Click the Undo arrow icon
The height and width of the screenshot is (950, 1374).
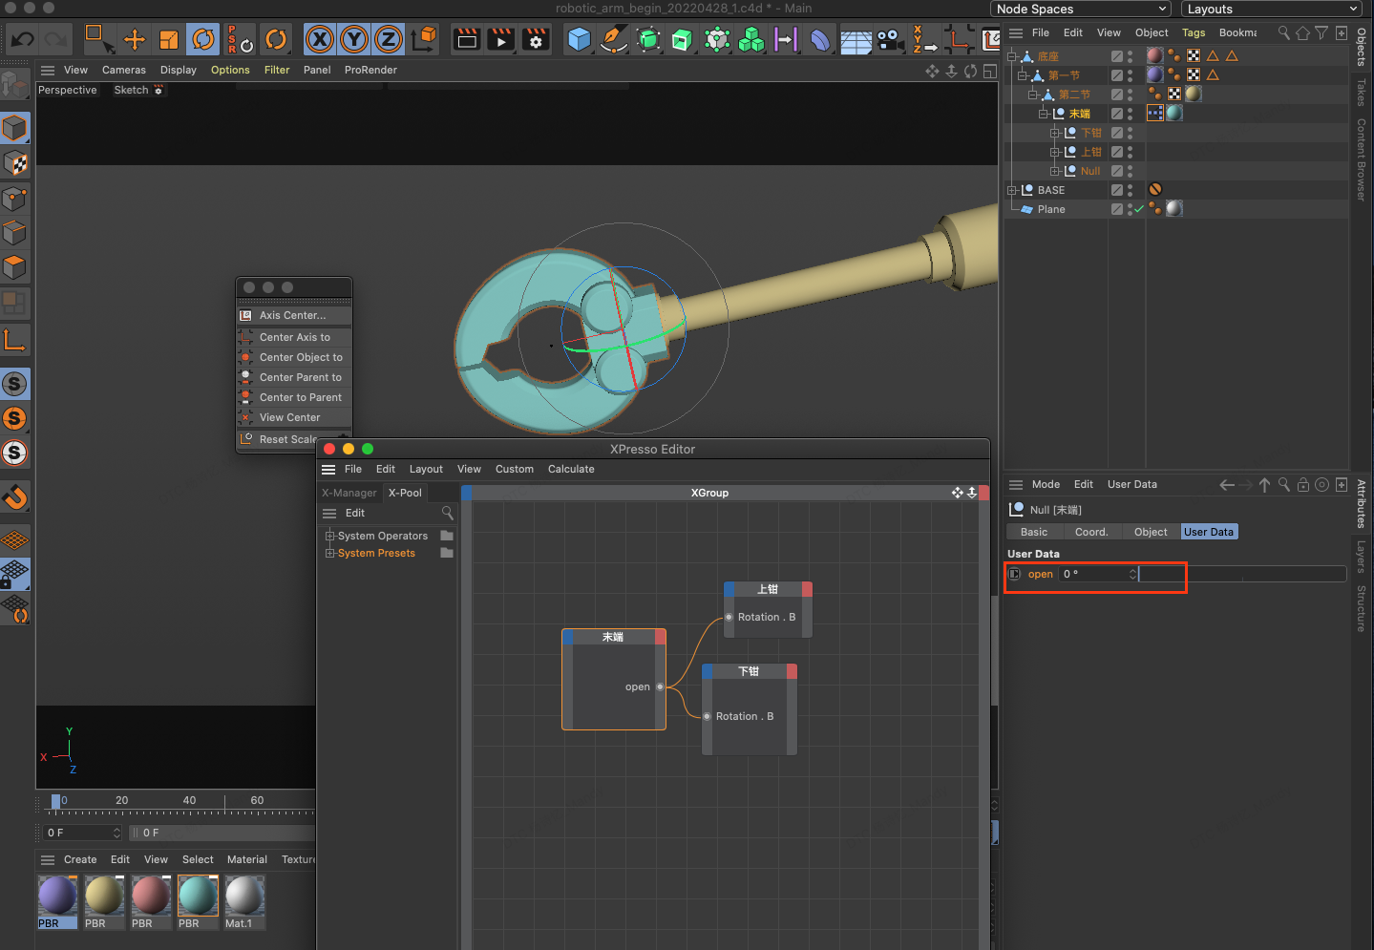[x=23, y=39]
